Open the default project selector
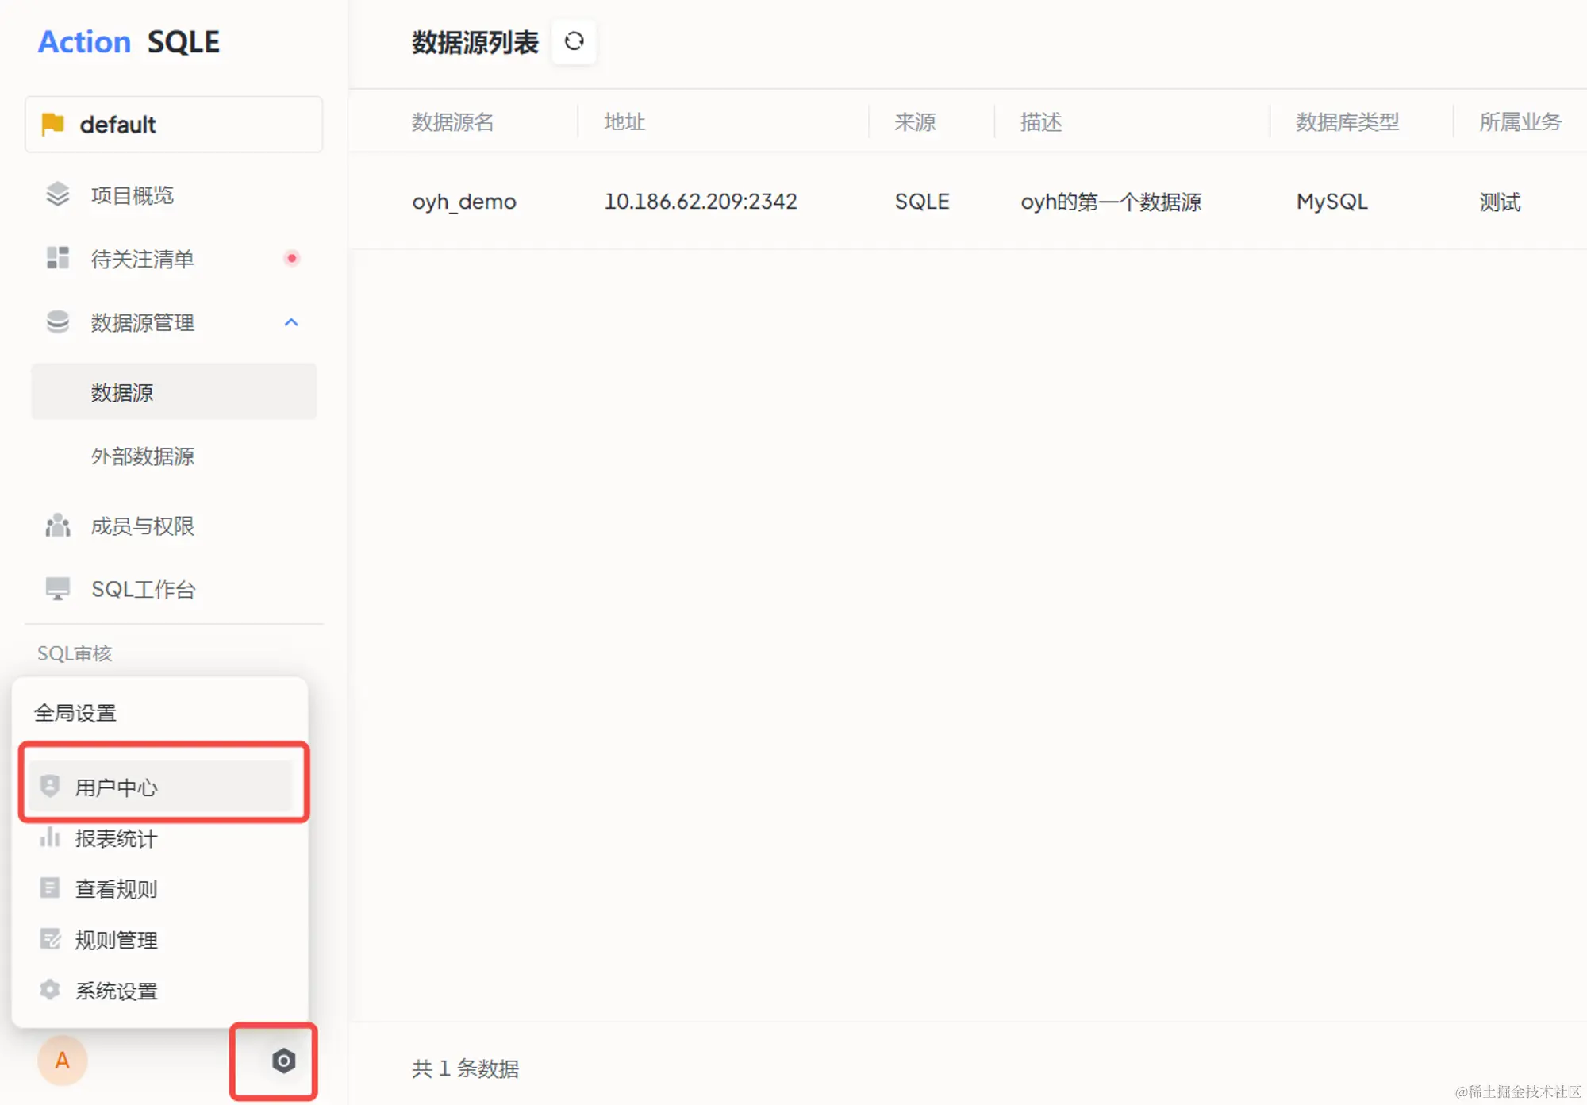The image size is (1587, 1105). (174, 125)
